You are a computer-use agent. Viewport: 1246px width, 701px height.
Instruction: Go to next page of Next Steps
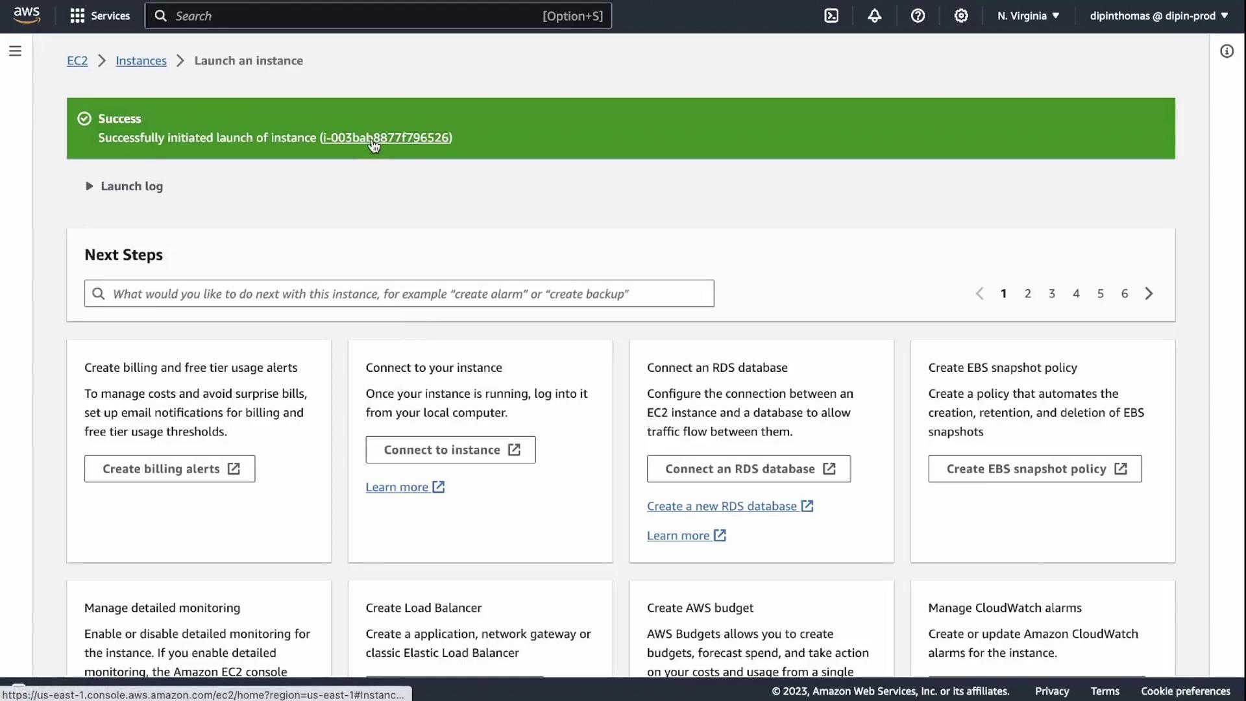pos(1149,293)
